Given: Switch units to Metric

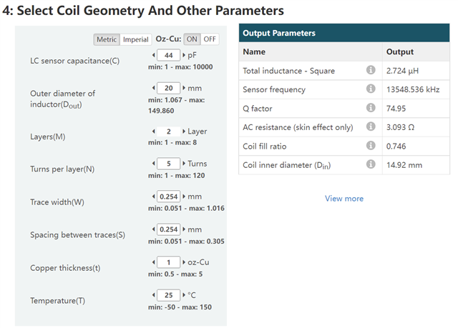Looking at the screenshot, I should point(106,39).
